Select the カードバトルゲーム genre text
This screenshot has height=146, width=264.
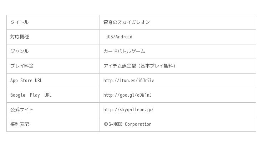124,52
